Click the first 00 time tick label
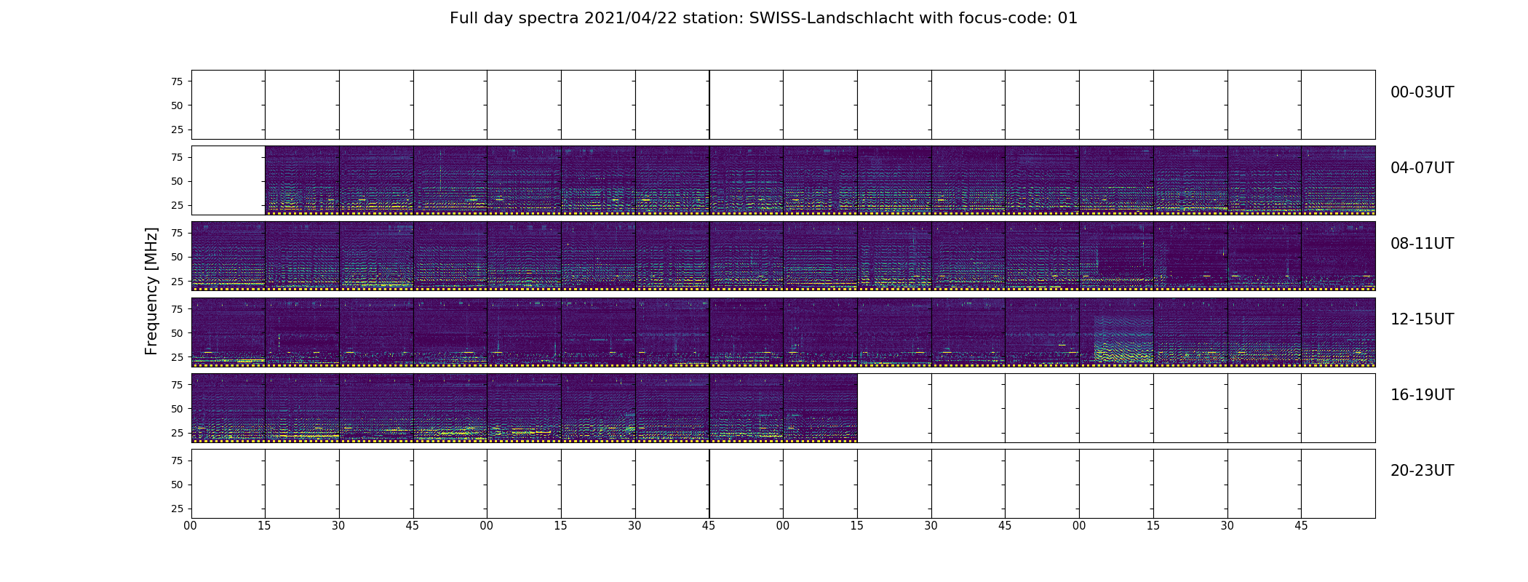The width and height of the screenshot is (1528, 582). pos(191,525)
